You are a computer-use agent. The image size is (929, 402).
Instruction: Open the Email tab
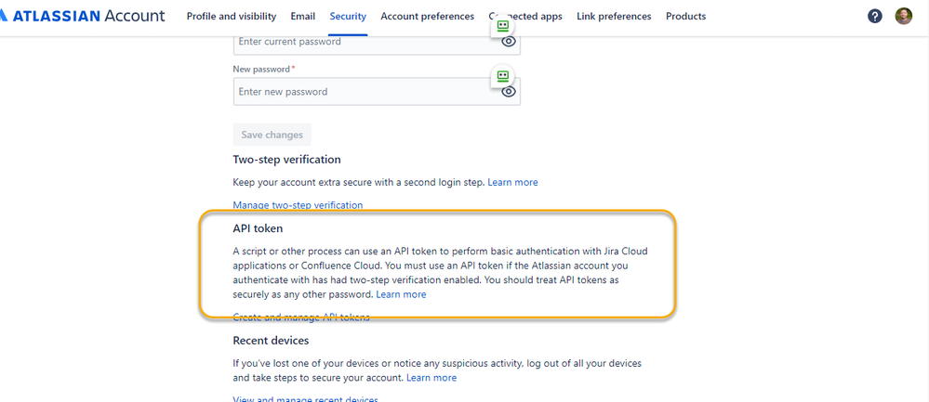pos(302,16)
